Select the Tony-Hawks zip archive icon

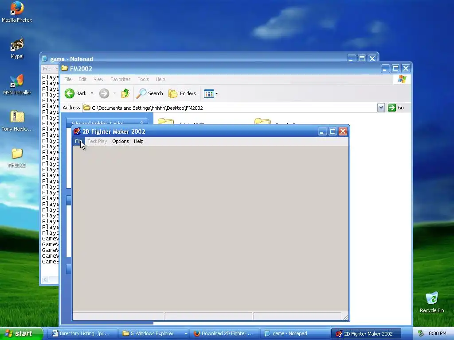(17, 121)
